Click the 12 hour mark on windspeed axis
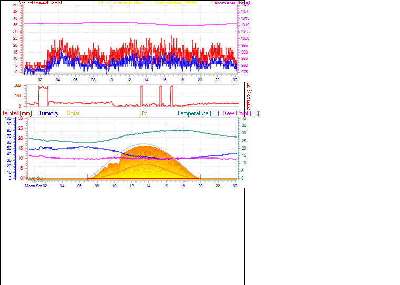 (129, 79)
